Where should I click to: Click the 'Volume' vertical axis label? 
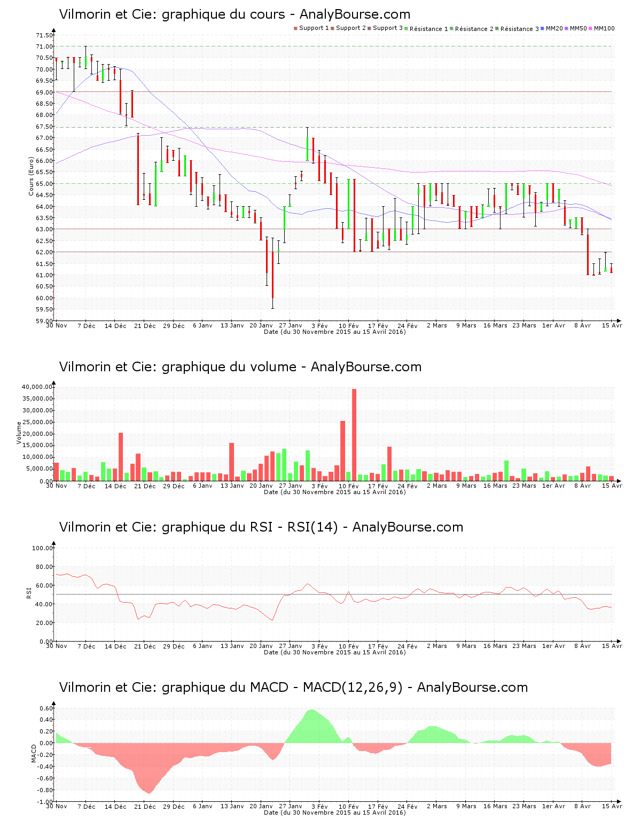(x=19, y=433)
